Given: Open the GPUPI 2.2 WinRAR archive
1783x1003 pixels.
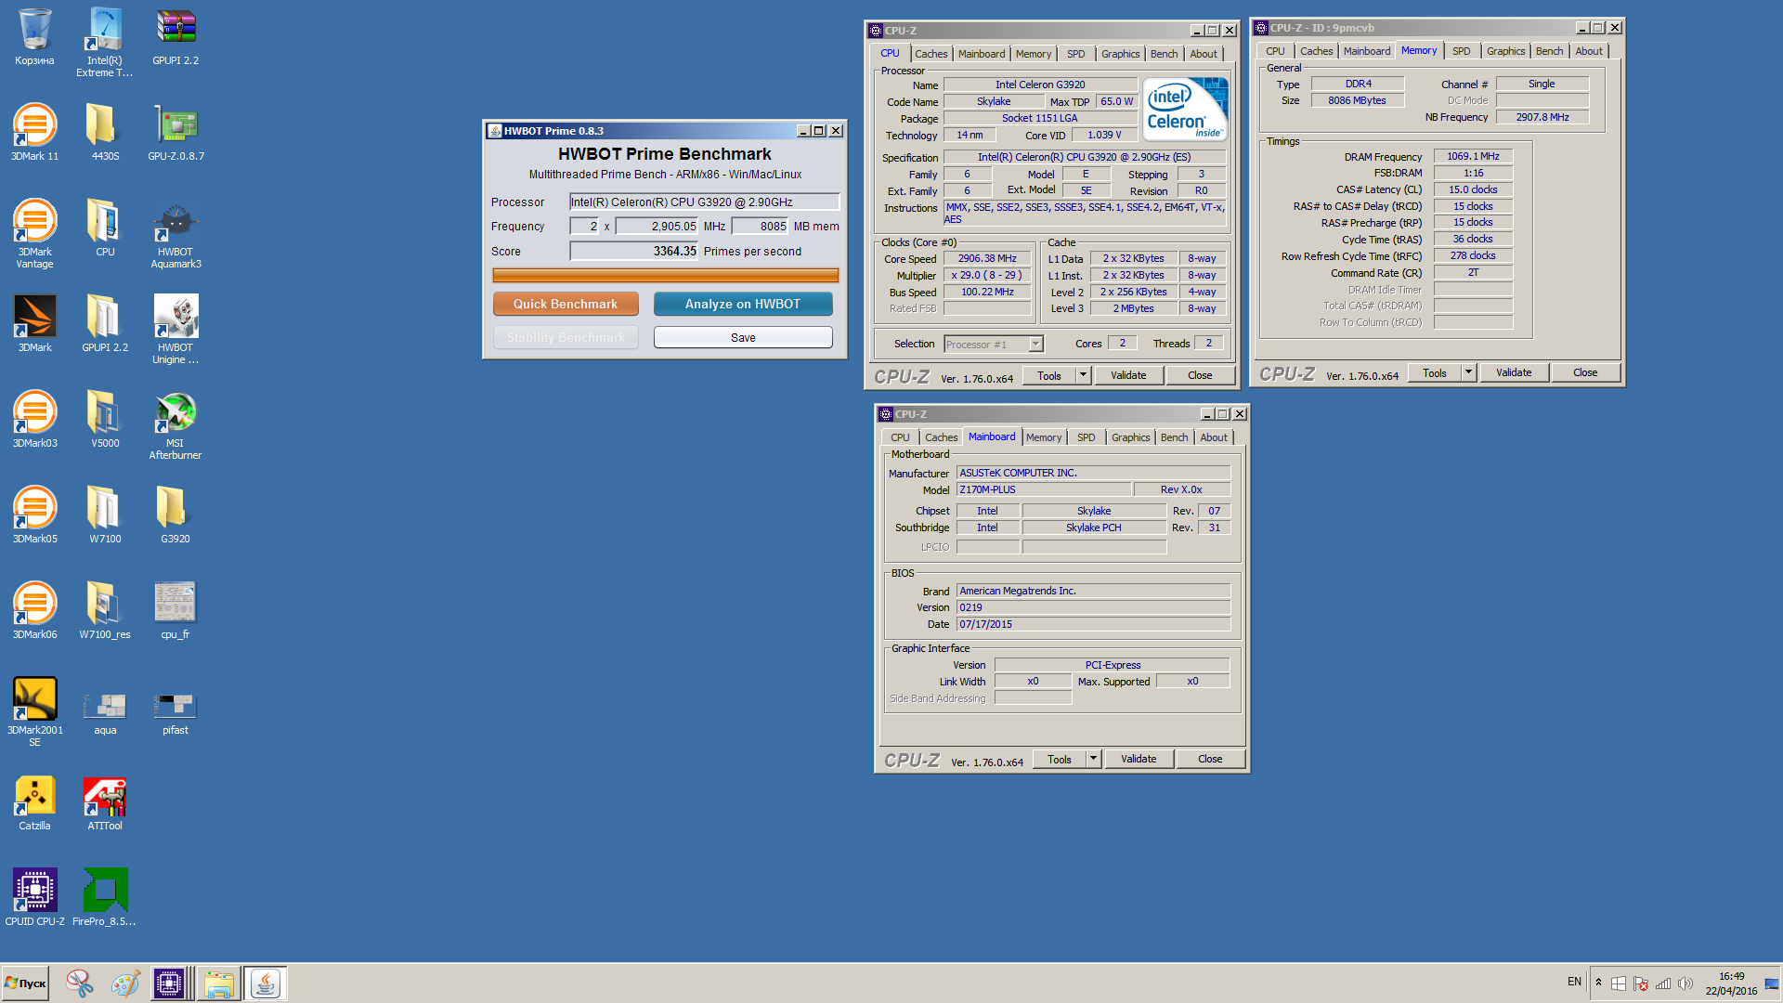Looking at the screenshot, I should (x=176, y=37).
